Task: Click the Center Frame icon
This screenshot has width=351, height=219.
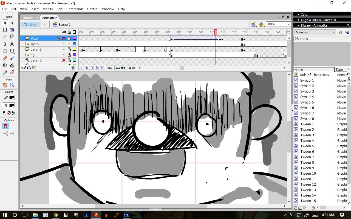Action: [x=81, y=68]
